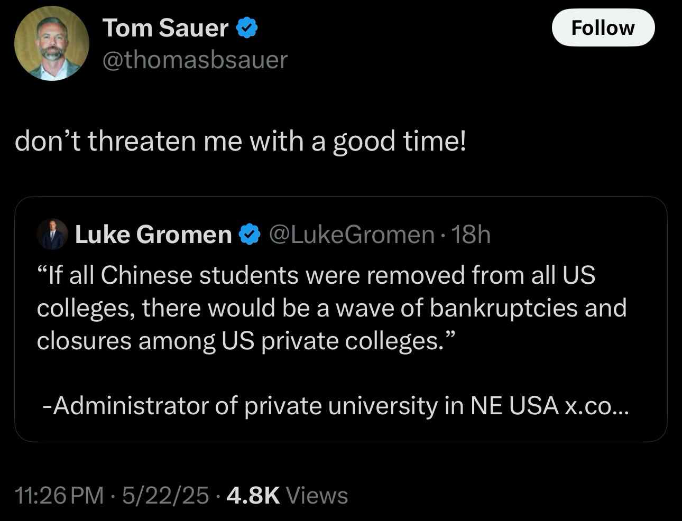Click the Tom Sauer display name
This screenshot has height=521, width=682.
(165, 27)
